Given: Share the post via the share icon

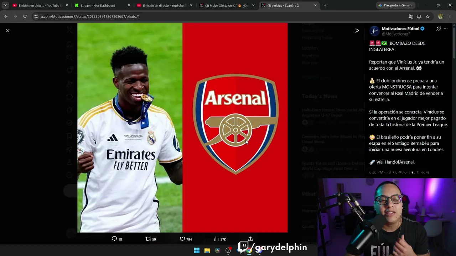Looking at the screenshot, I should tap(250, 239).
